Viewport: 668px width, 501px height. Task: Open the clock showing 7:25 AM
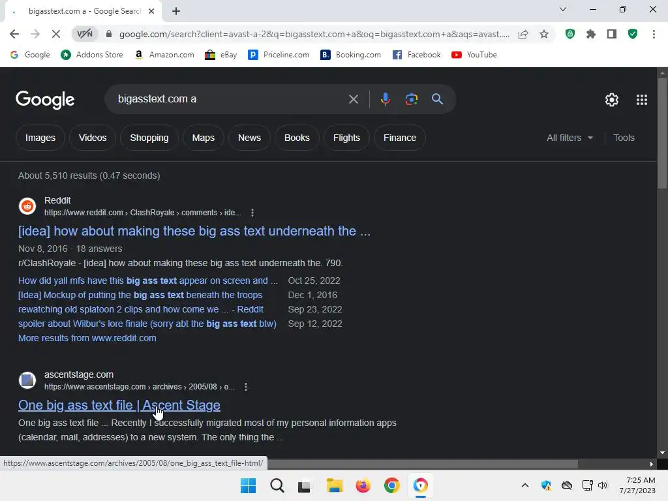point(637,485)
